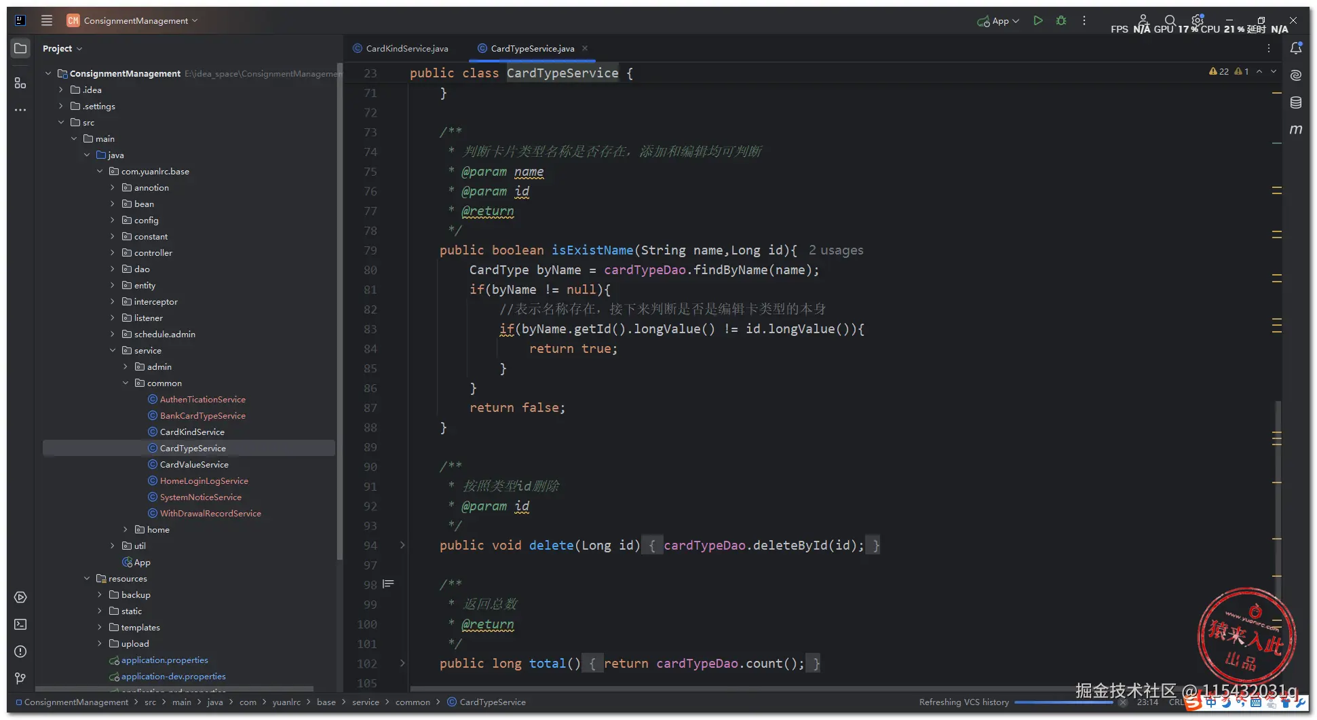The width and height of the screenshot is (1317, 720).
Task: Click the yuanlrc breadcrumb
Action: tap(286, 702)
